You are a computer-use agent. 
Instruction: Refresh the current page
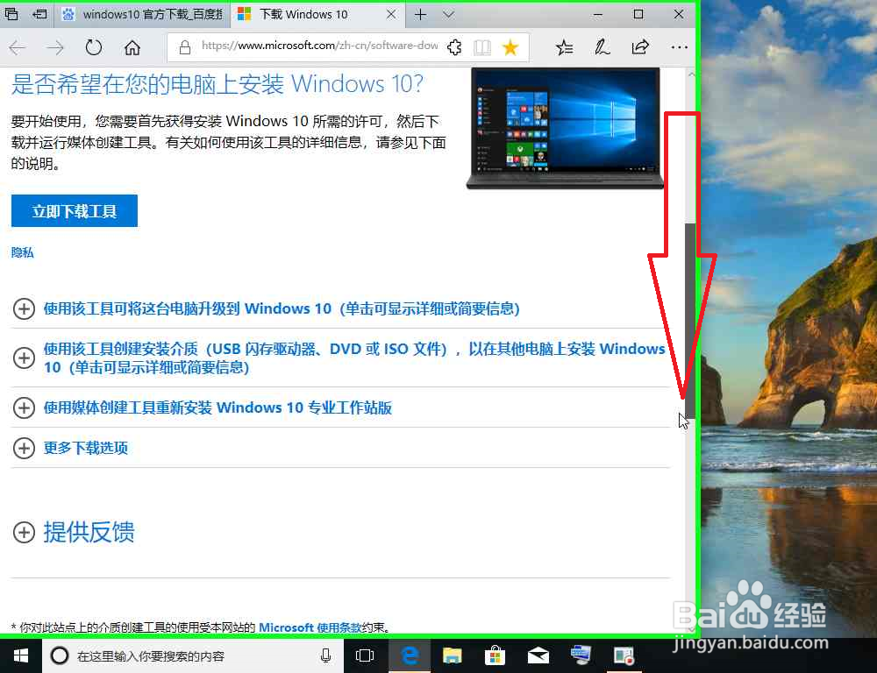[x=94, y=48]
